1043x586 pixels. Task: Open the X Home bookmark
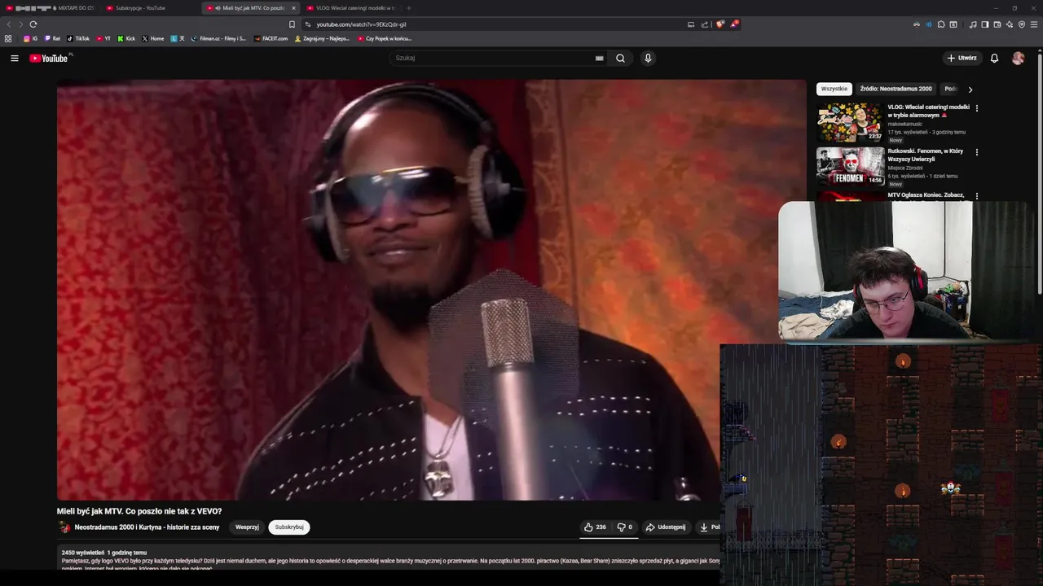tap(152, 38)
